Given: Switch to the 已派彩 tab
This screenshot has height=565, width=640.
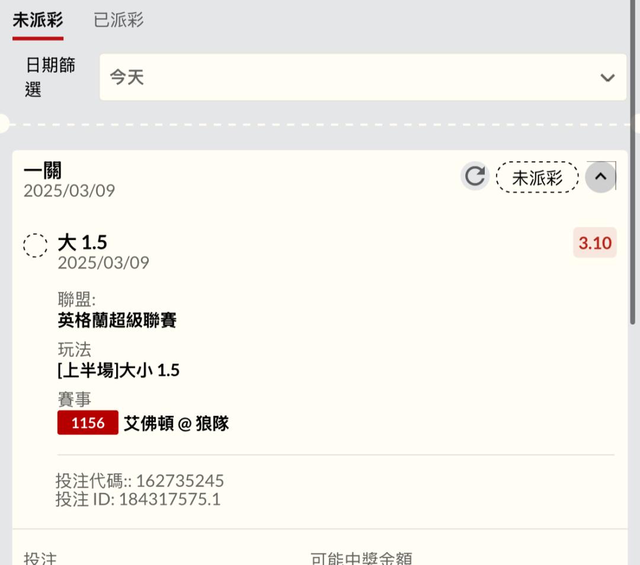Looking at the screenshot, I should [x=119, y=20].
